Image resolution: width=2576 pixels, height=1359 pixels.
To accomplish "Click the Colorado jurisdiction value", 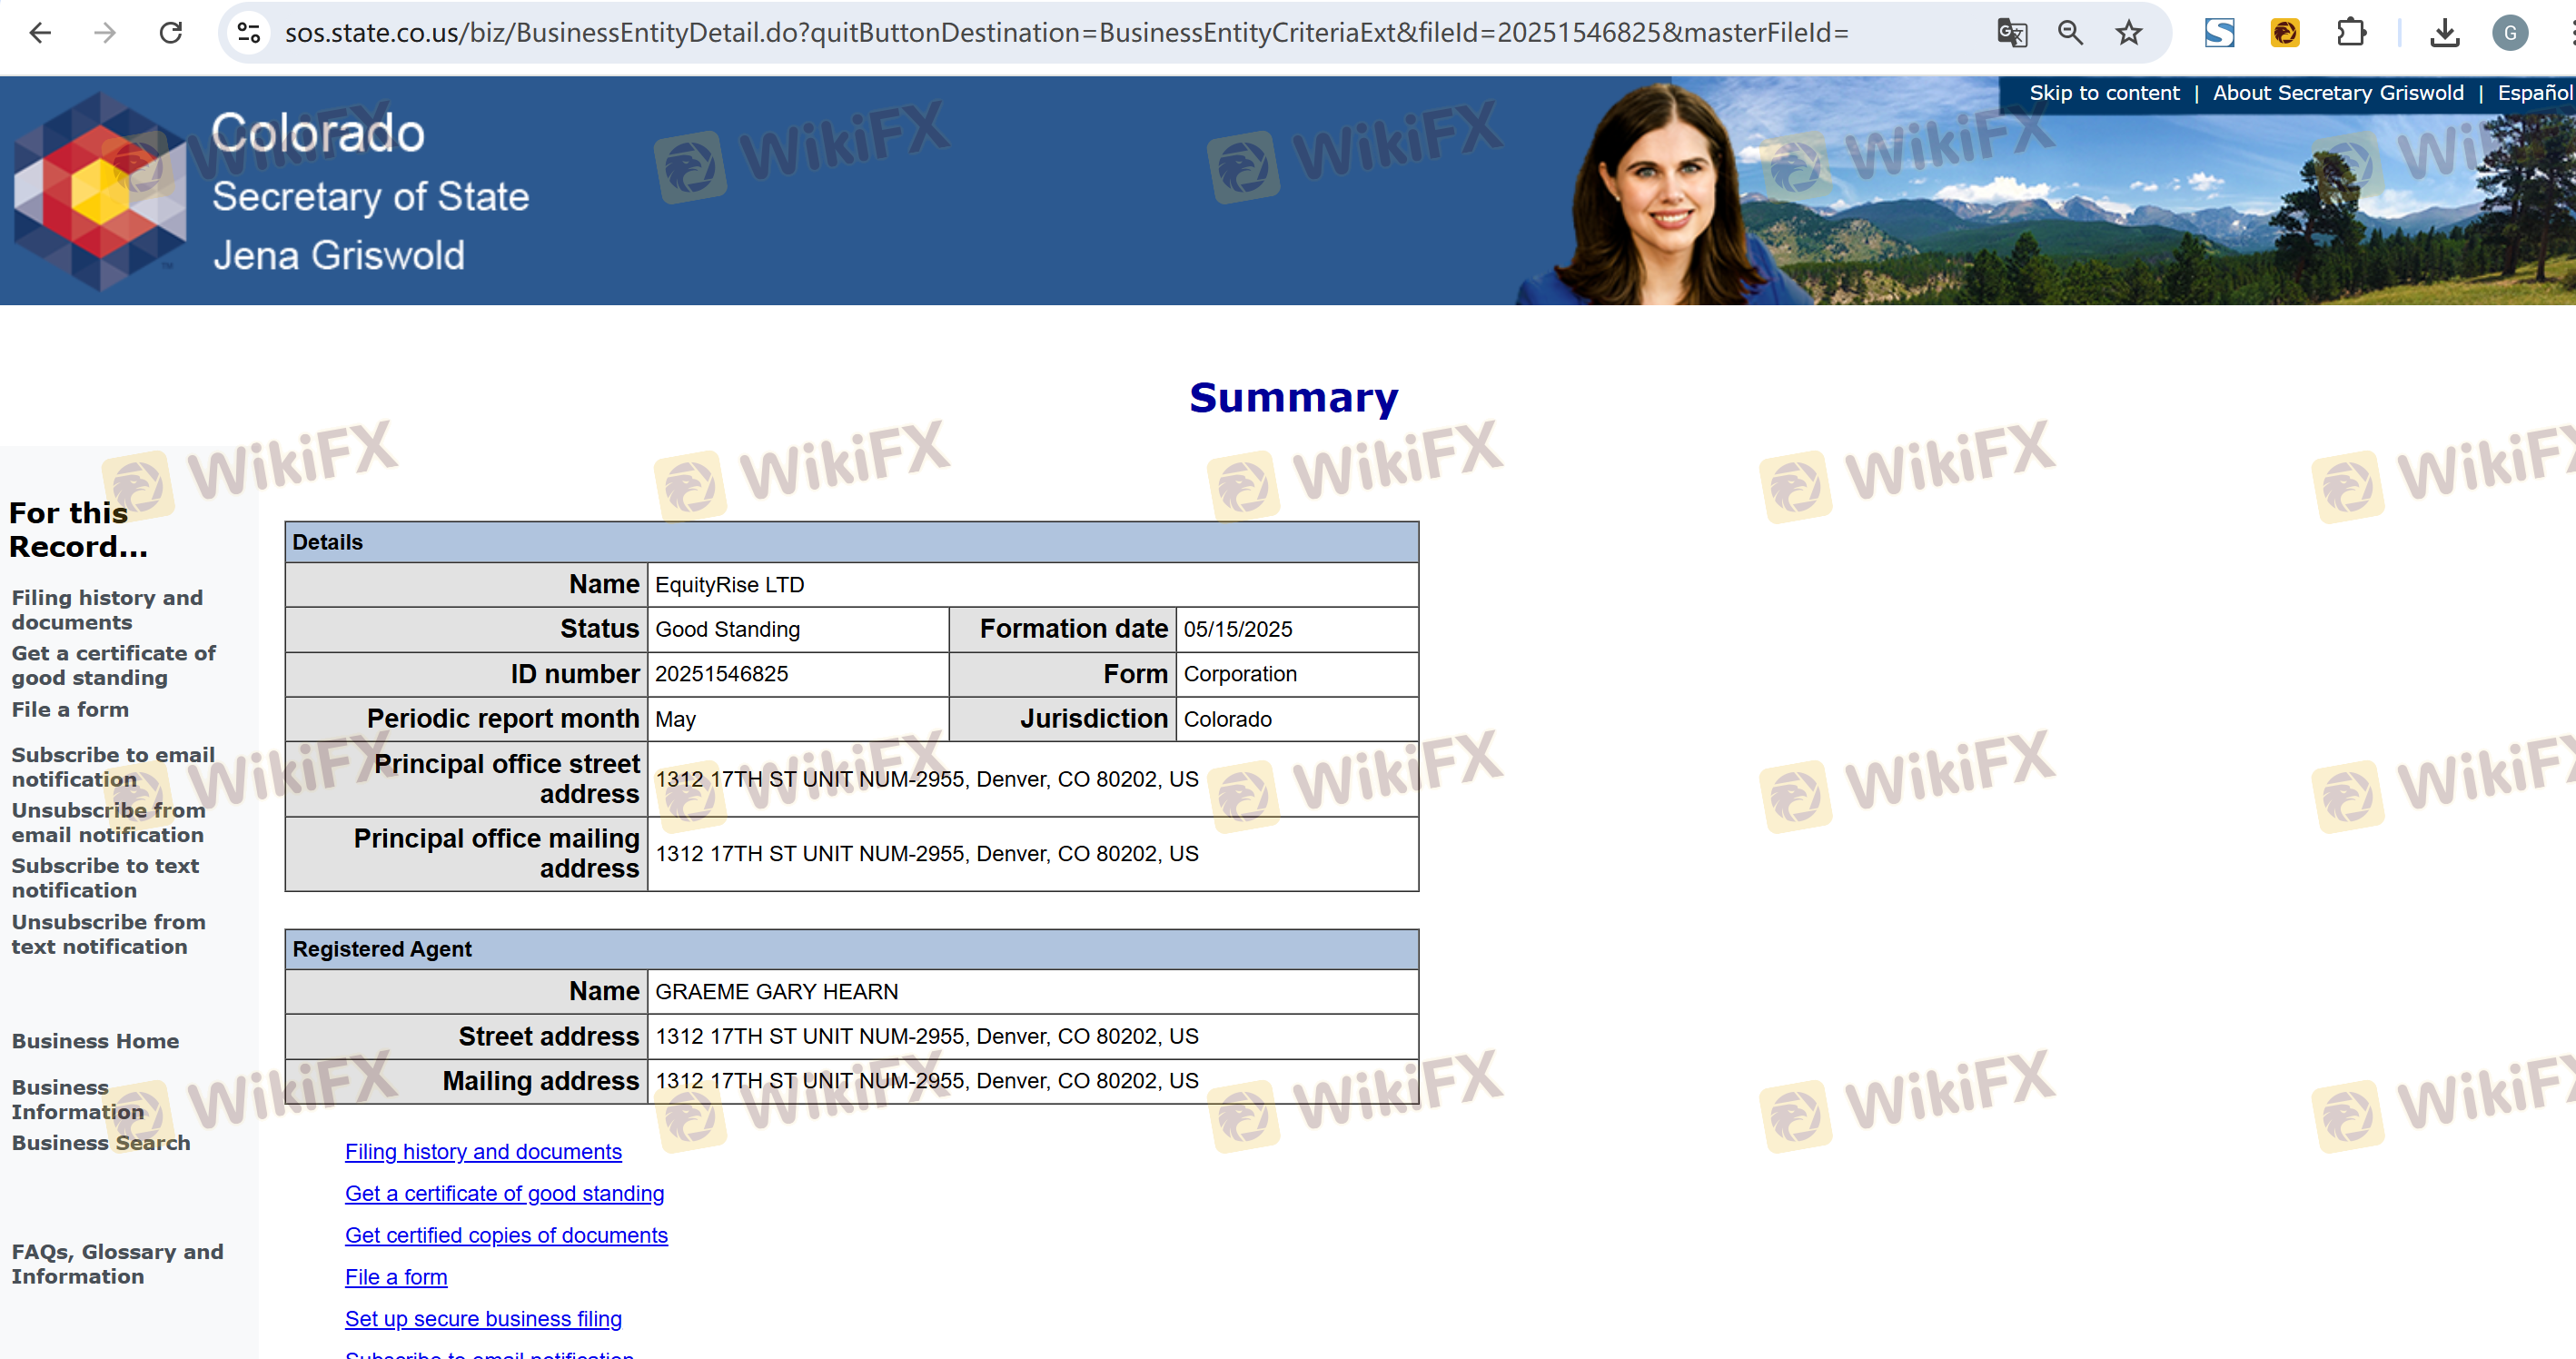I will click(x=1228, y=719).
